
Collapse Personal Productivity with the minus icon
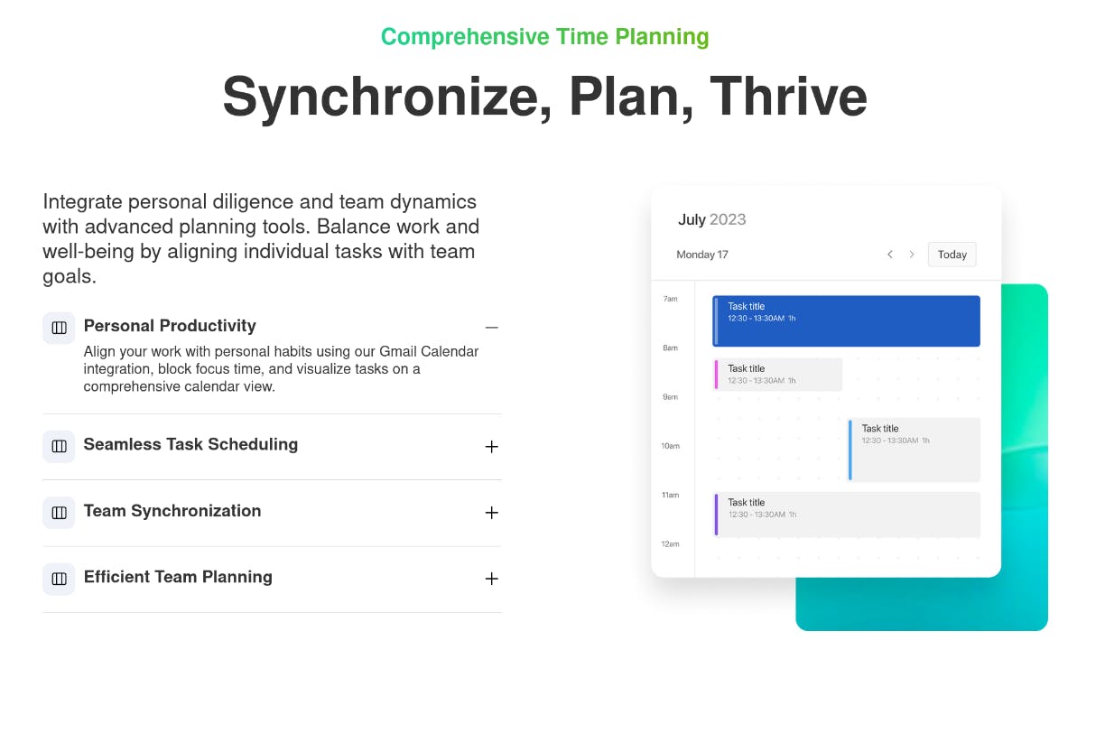tap(491, 328)
